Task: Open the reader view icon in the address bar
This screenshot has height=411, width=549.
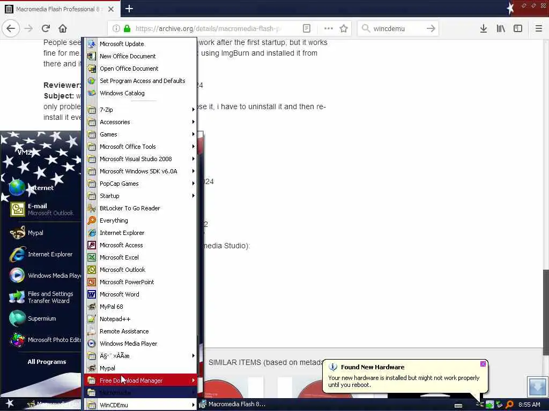Action: (306, 28)
